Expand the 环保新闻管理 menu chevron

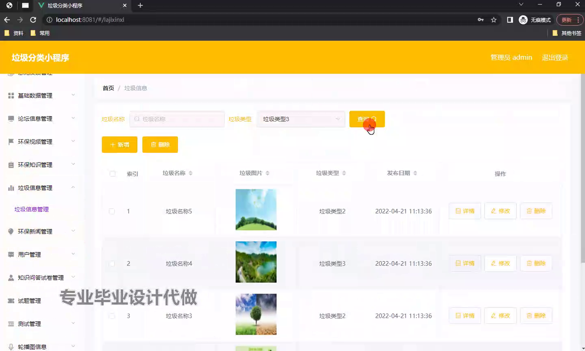[x=73, y=231]
